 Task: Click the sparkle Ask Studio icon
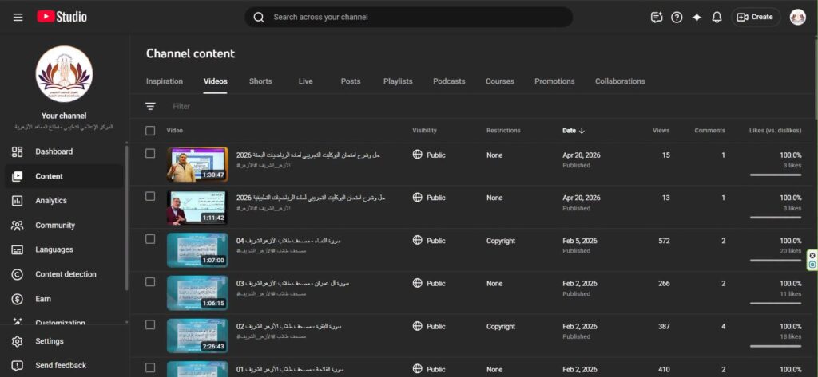[697, 18]
